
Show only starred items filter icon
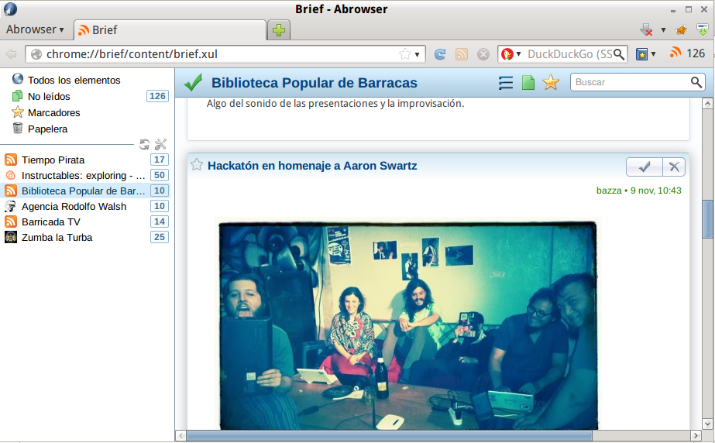551,83
